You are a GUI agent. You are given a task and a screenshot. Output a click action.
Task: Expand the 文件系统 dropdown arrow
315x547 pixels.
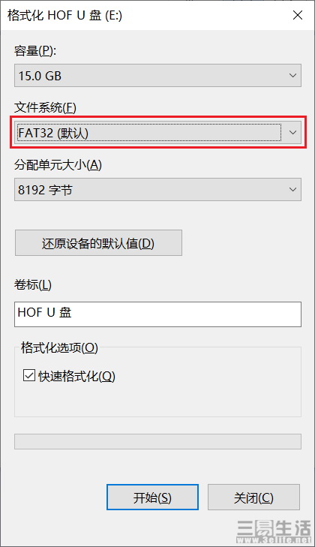coord(292,133)
